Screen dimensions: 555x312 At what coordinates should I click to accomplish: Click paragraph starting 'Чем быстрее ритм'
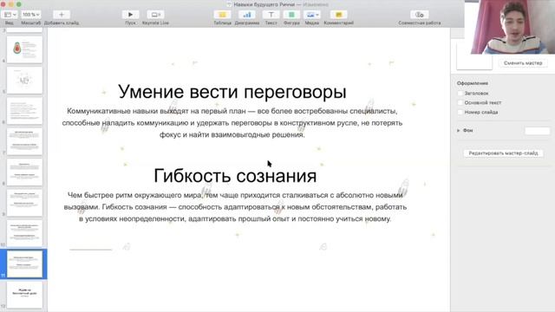click(235, 207)
